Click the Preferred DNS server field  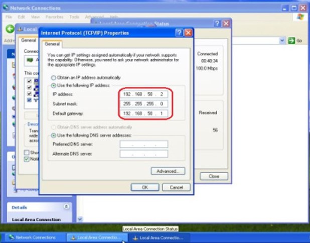144,144
